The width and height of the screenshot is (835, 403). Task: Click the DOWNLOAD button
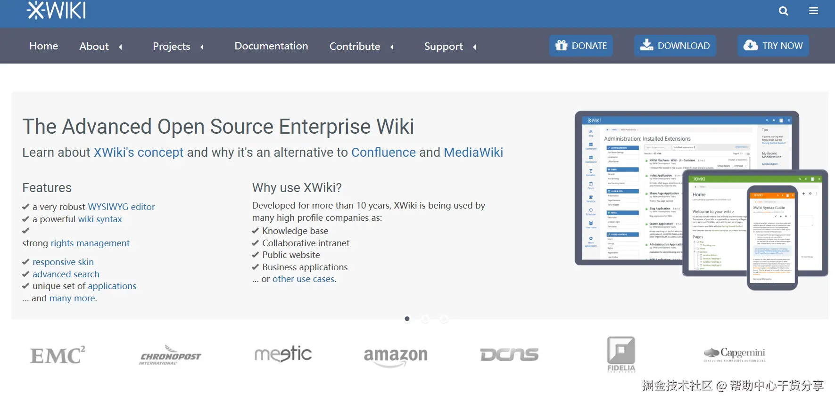[x=675, y=46]
